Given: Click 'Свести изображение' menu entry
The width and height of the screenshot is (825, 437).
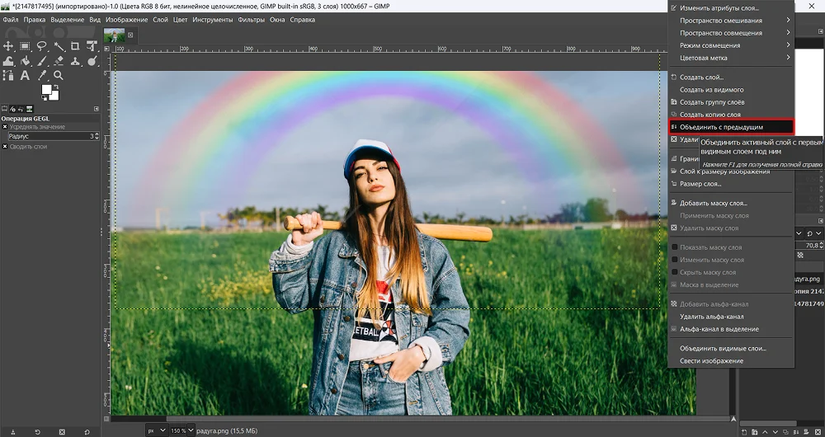Looking at the screenshot, I should point(731,361).
